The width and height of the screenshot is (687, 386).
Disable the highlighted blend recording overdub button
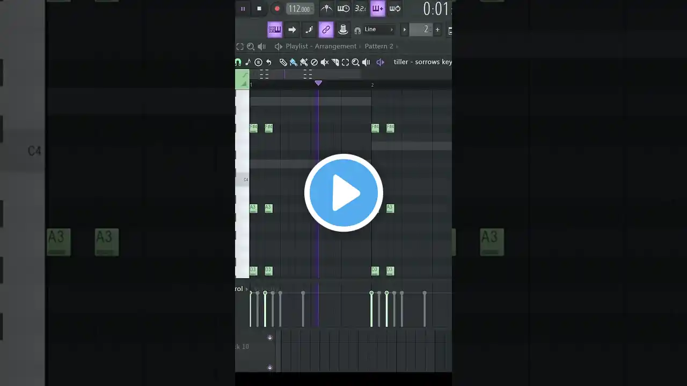click(378, 9)
